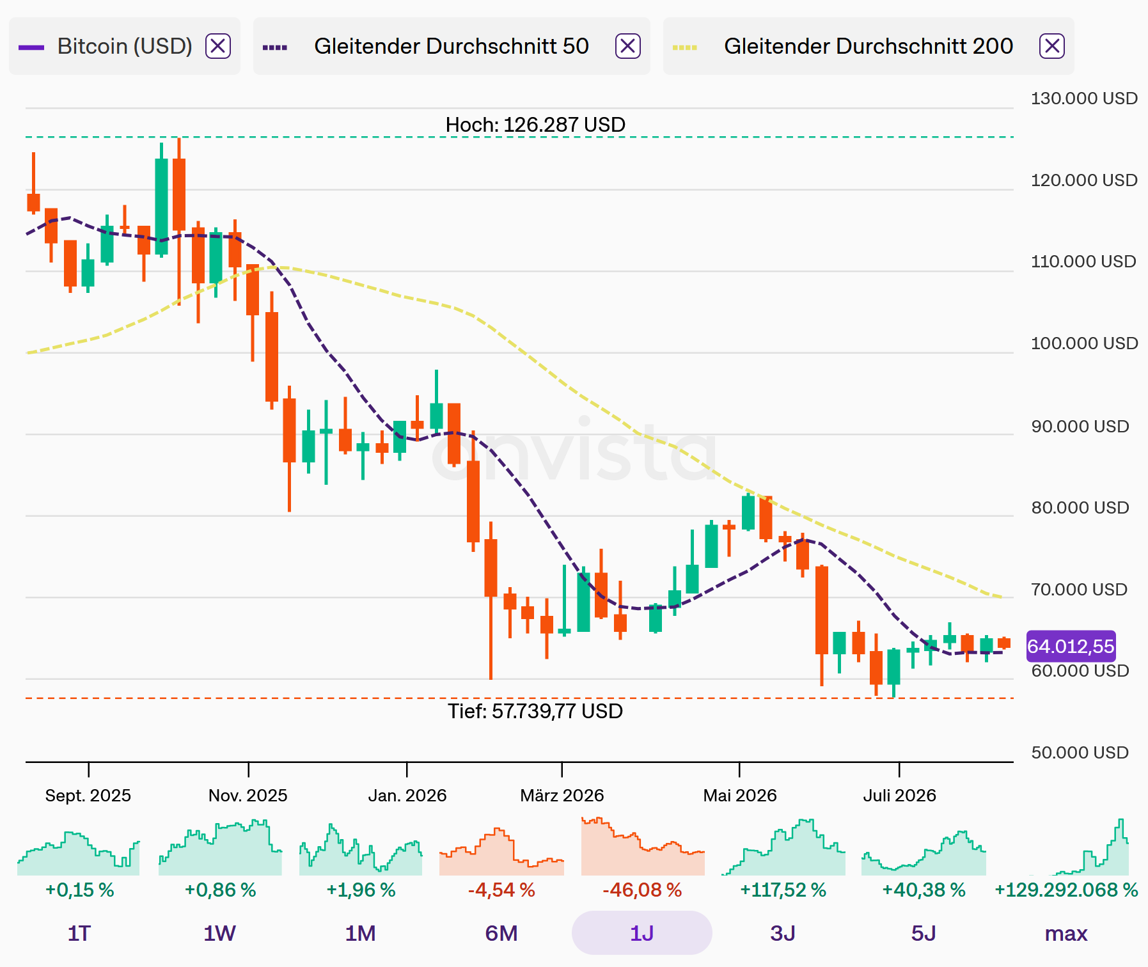Screen dimensions: 1148x967
Task: Switch to the 3J time range
Action: click(783, 933)
